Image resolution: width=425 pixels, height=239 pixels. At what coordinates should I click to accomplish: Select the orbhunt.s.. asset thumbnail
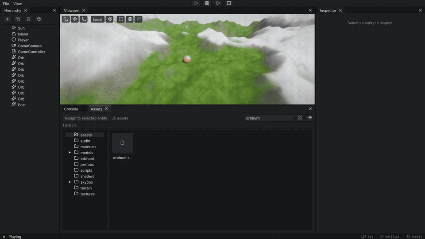click(123, 143)
